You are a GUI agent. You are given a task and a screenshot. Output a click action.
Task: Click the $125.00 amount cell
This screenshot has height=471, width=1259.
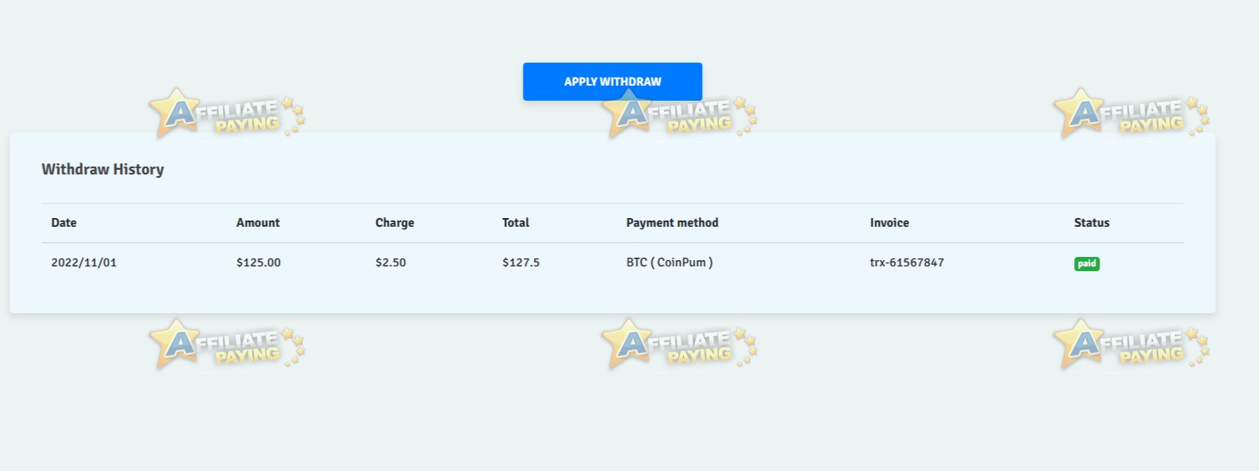[259, 262]
